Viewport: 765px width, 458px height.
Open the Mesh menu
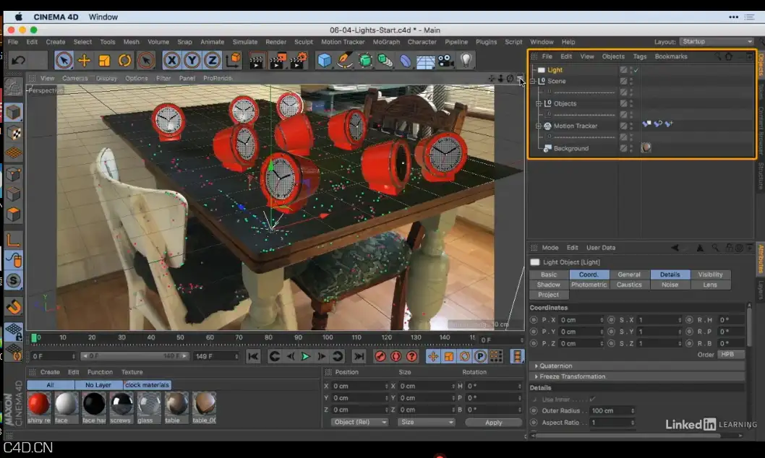pos(132,42)
